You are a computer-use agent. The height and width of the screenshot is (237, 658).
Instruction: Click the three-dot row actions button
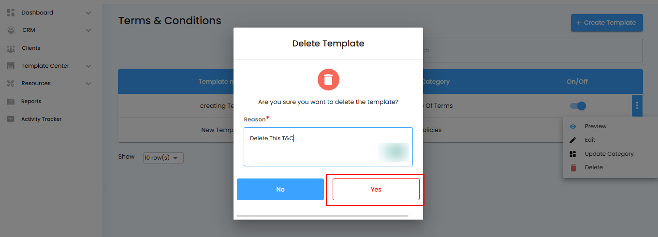[x=637, y=105]
